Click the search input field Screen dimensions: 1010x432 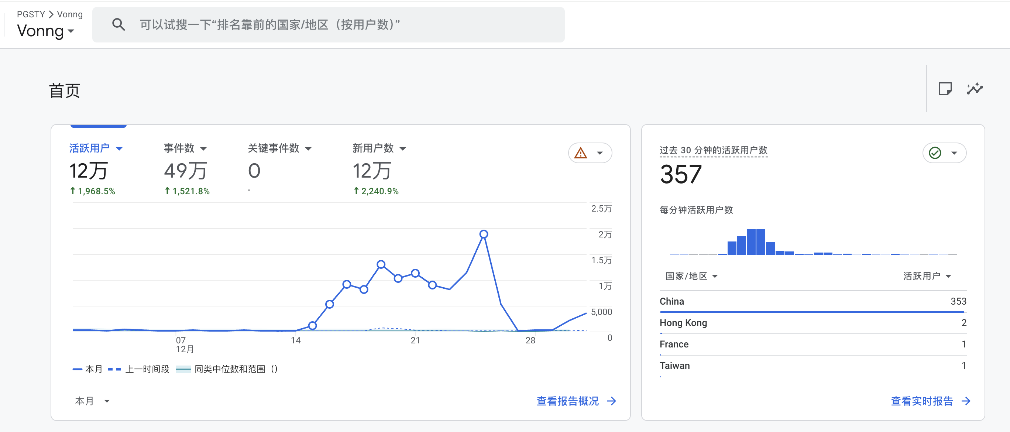coord(329,25)
